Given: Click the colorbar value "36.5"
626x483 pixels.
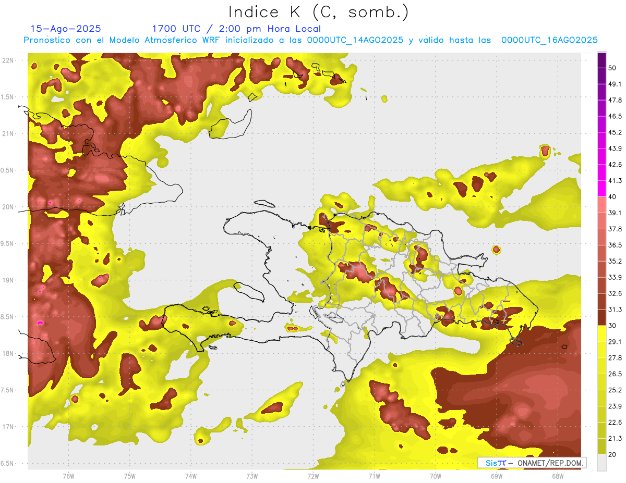Looking at the screenshot, I should click(x=615, y=245).
